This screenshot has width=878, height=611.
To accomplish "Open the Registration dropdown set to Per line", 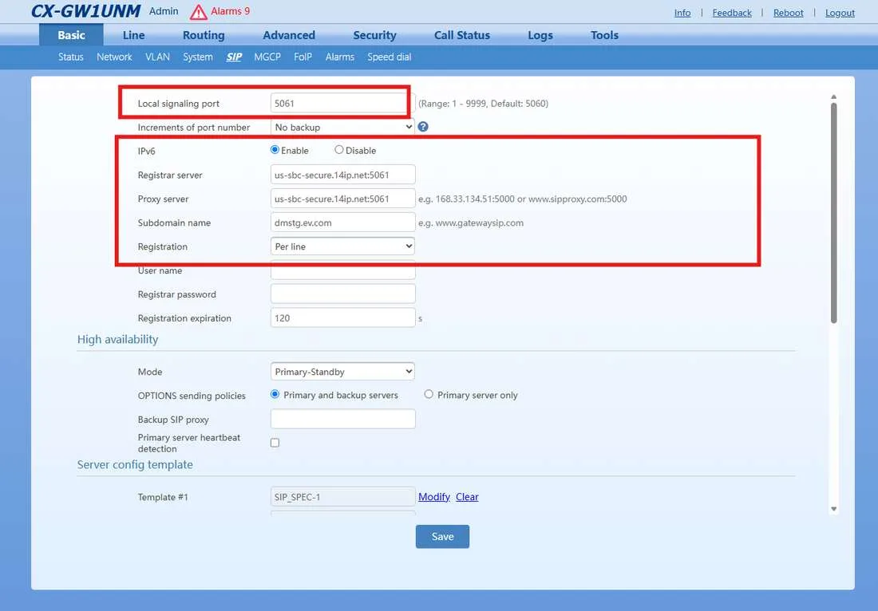I will click(342, 246).
